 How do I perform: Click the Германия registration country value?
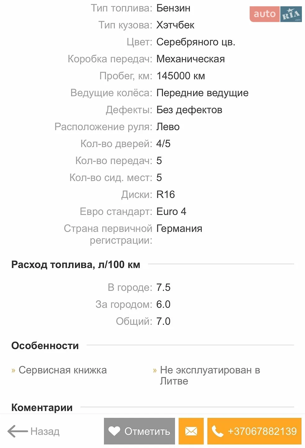(179, 228)
